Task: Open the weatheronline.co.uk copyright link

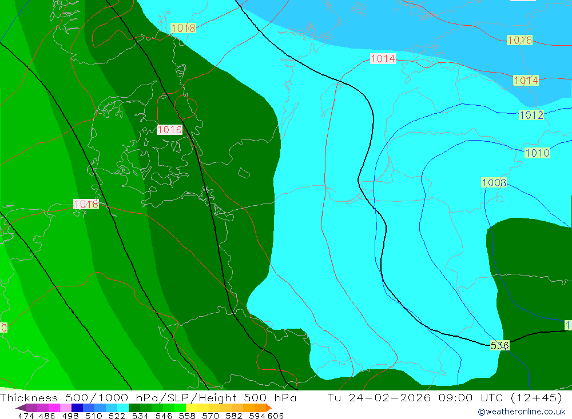Action: 522,412
